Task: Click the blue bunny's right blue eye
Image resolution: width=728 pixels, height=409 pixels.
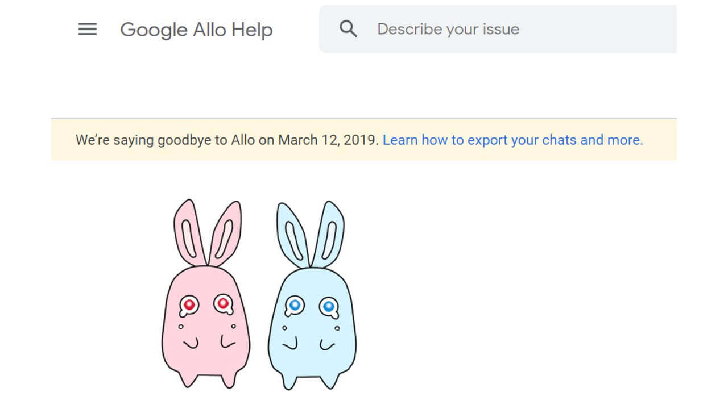Action: (x=328, y=306)
